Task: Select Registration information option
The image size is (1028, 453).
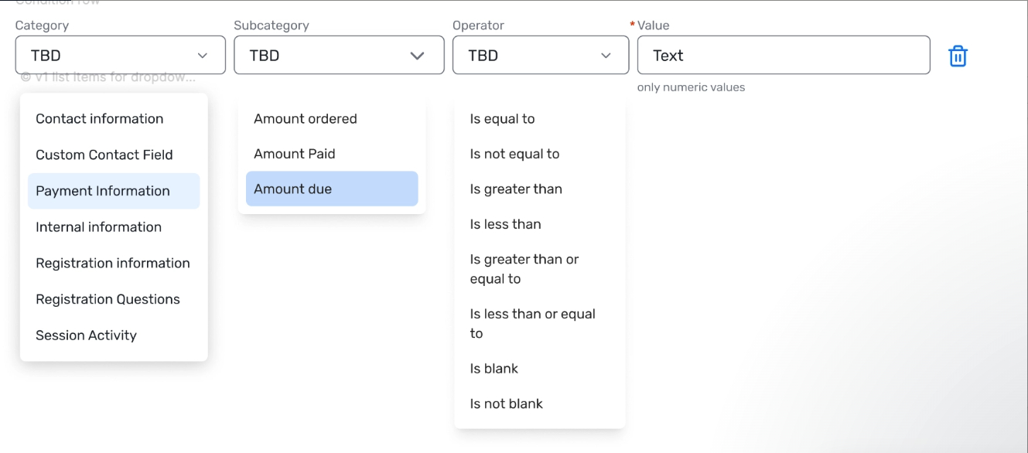Action: [113, 263]
